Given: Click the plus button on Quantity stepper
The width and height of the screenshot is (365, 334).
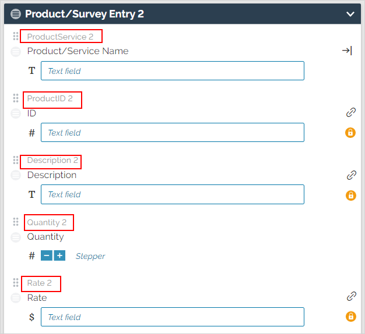Looking at the screenshot, I should pos(59,255).
